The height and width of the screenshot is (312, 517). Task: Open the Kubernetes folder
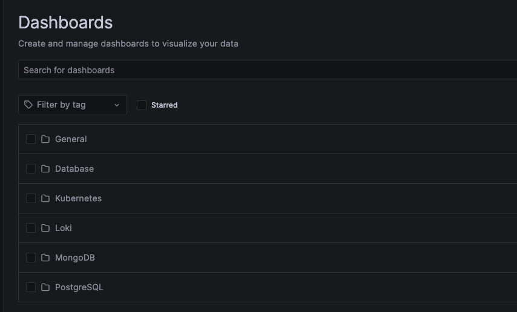(78, 198)
